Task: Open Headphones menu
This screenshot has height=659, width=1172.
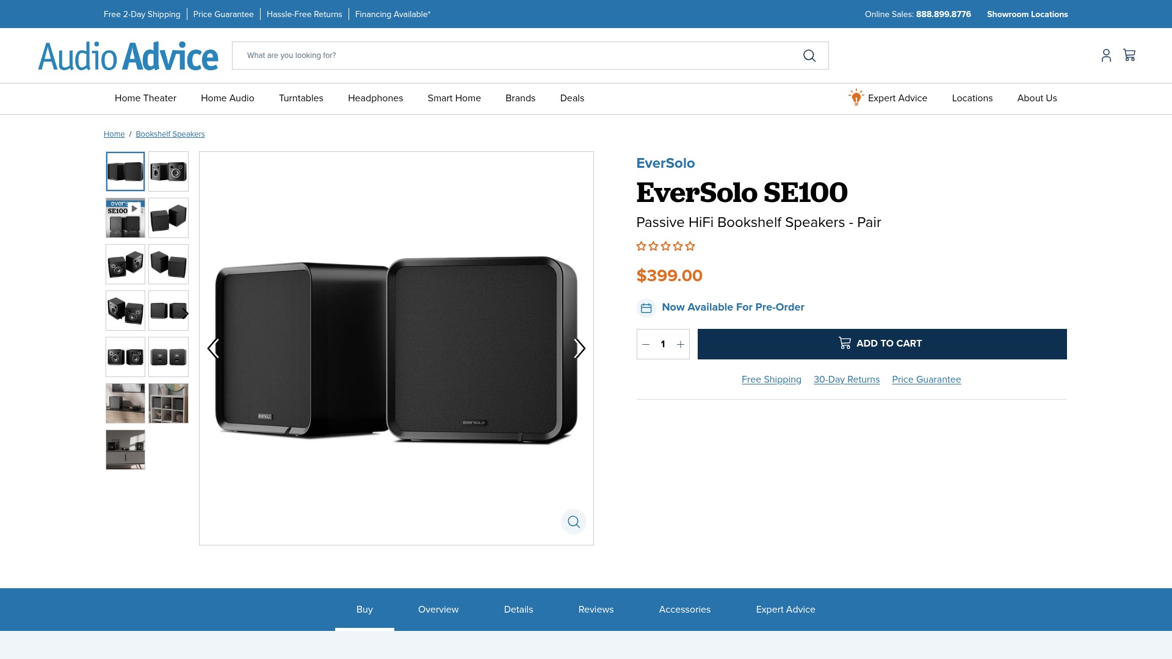Action: (x=375, y=98)
